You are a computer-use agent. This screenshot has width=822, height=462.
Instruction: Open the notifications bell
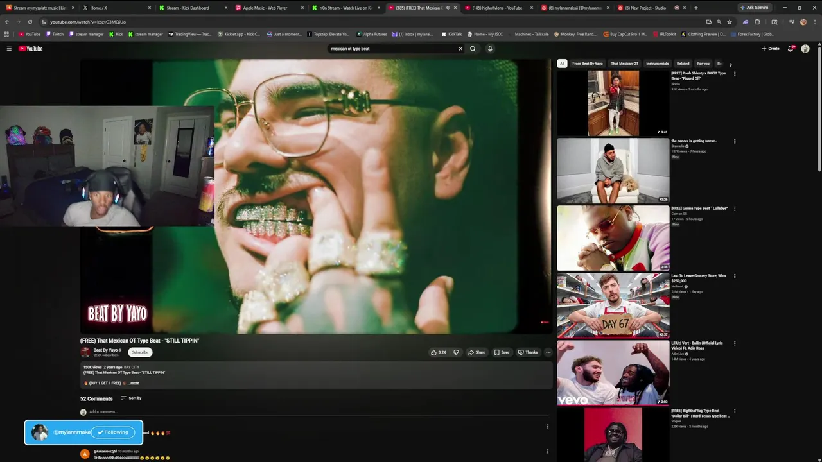791,49
